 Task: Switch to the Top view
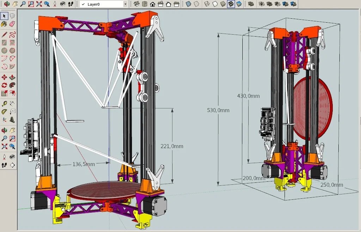(145, 4)
